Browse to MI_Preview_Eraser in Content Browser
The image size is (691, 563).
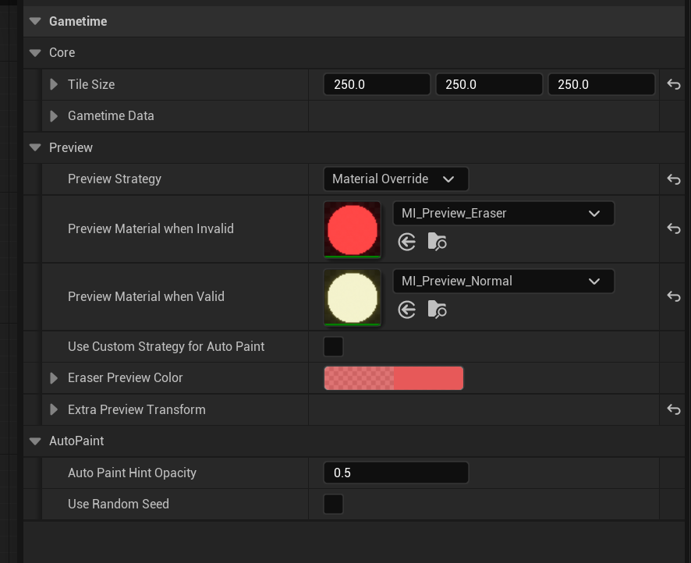[437, 242]
